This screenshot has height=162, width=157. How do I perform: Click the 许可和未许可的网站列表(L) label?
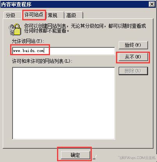(x=42, y=61)
